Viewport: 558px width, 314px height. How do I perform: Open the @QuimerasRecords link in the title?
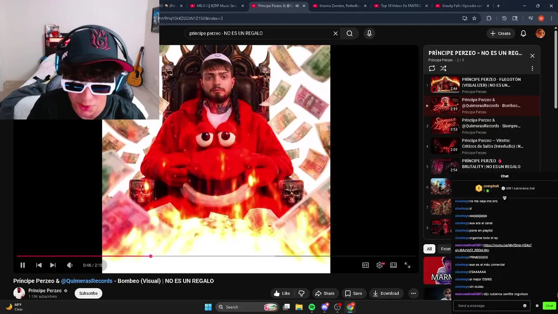click(x=87, y=281)
